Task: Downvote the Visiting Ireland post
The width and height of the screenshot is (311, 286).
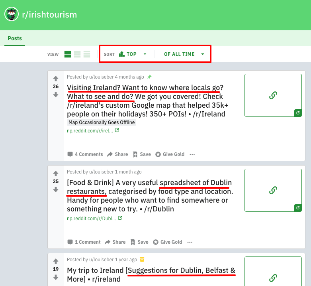Action: point(56,95)
